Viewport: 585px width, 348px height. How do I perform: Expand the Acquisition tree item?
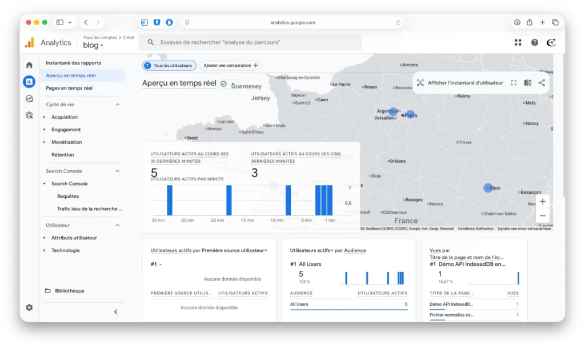coord(45,117)
